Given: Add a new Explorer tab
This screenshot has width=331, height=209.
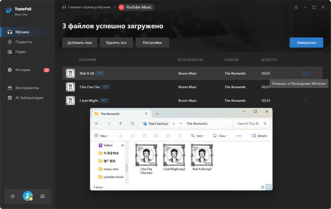Looking at the screenshot, I should pos(157,114).
